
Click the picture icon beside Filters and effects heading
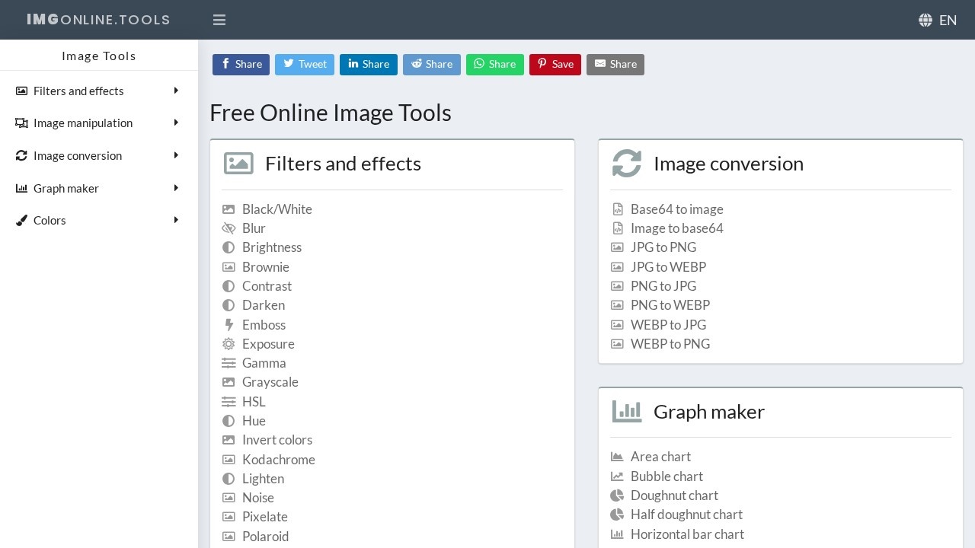[238, 163]
